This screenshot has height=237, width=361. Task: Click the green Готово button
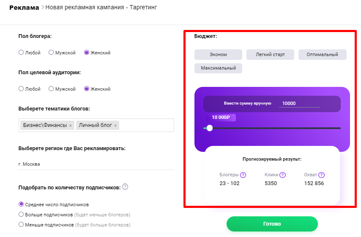pyautogui.click(x=272, y=224)
